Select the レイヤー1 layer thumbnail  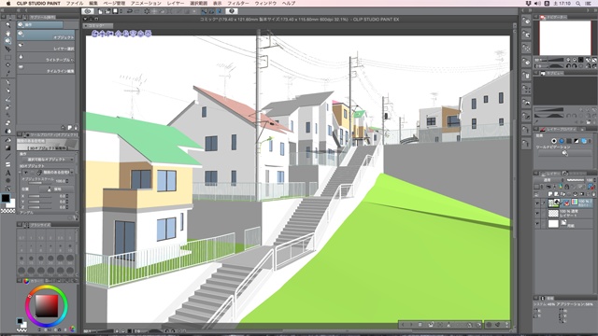tap(553, 214)
